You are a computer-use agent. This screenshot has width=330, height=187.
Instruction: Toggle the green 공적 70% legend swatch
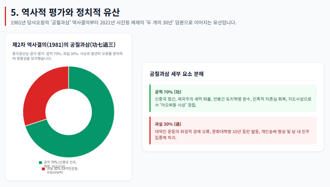tap(40, 162)
